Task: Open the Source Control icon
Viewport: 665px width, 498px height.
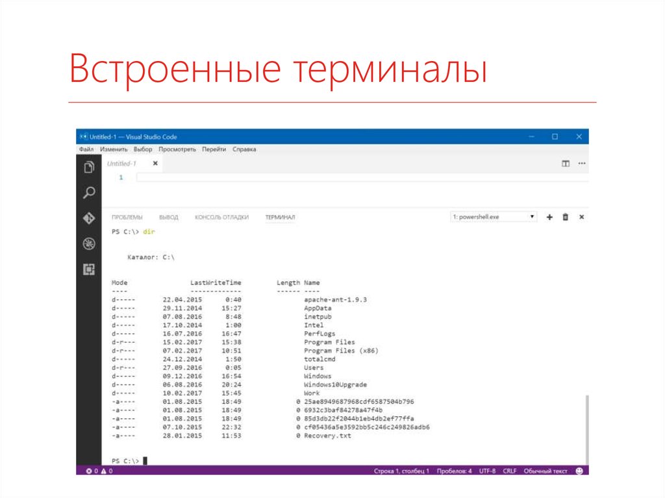Action: 89,217
